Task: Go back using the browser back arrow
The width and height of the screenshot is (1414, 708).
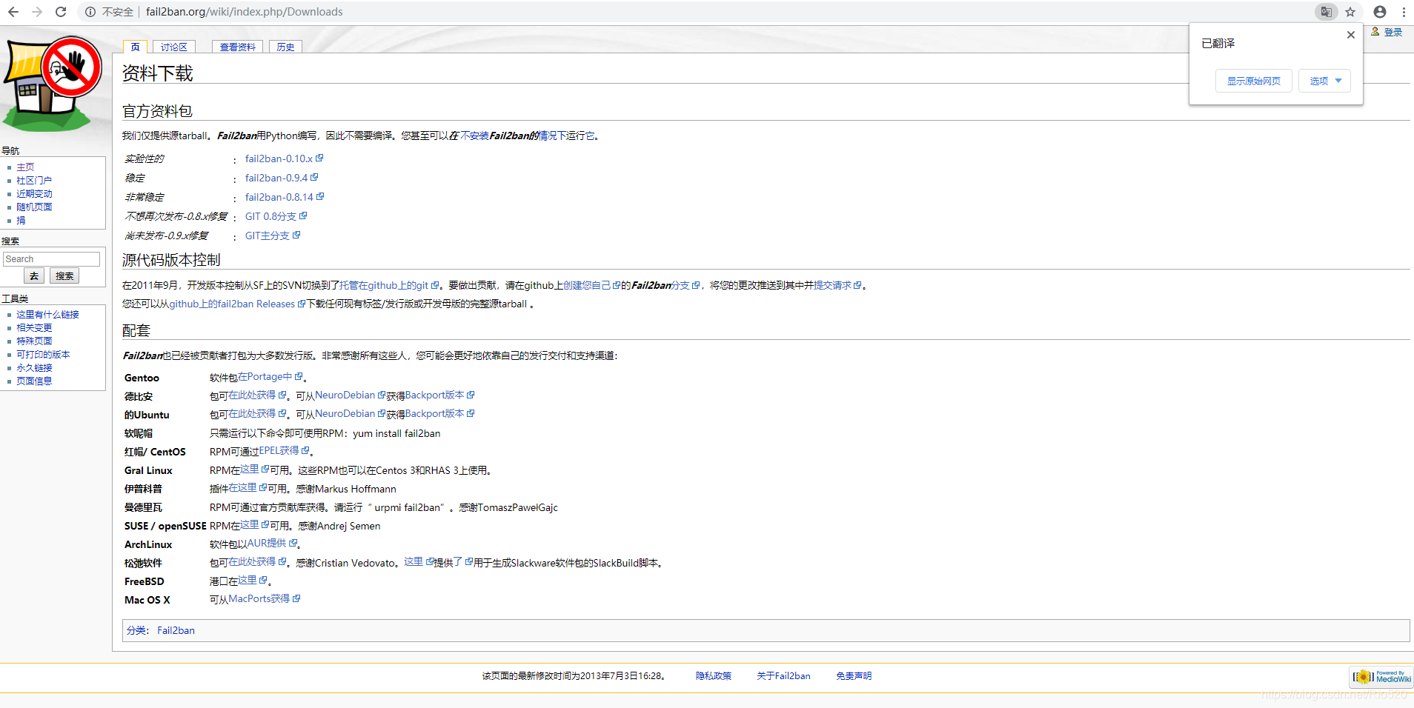Action: (13, 12)
